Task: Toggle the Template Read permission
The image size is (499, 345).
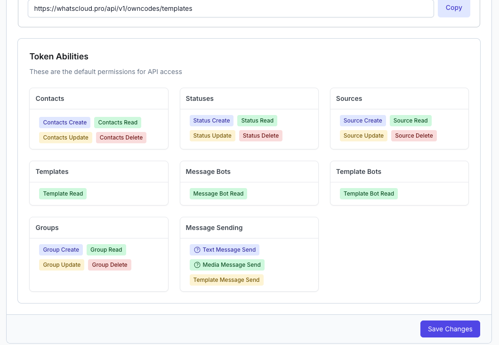Action: (x=63, y=194)
